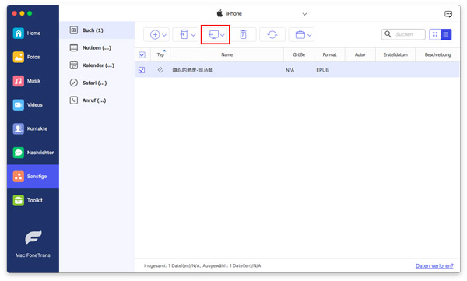The height and width of the screenshot is (281, 467).
Task: Click the Mac FoneTrans logo
Action: [x=33, y=237]
